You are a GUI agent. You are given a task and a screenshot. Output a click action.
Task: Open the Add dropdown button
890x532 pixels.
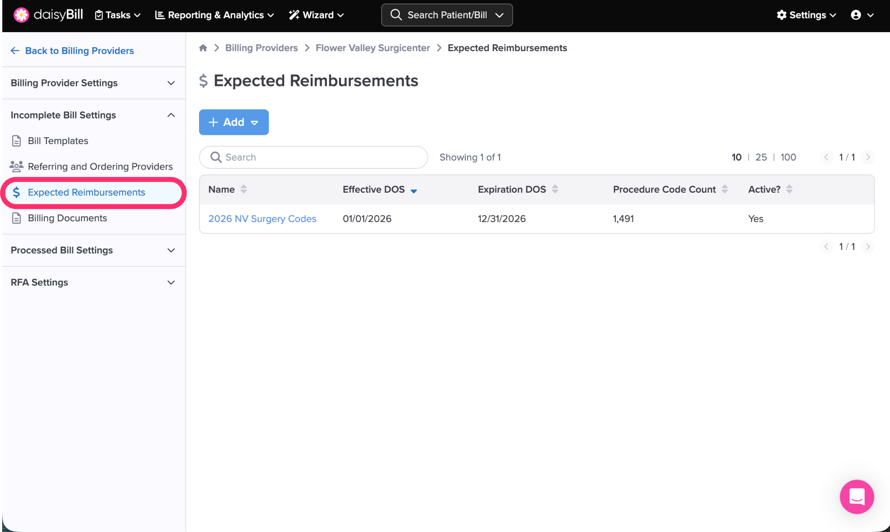pos(234,122)
